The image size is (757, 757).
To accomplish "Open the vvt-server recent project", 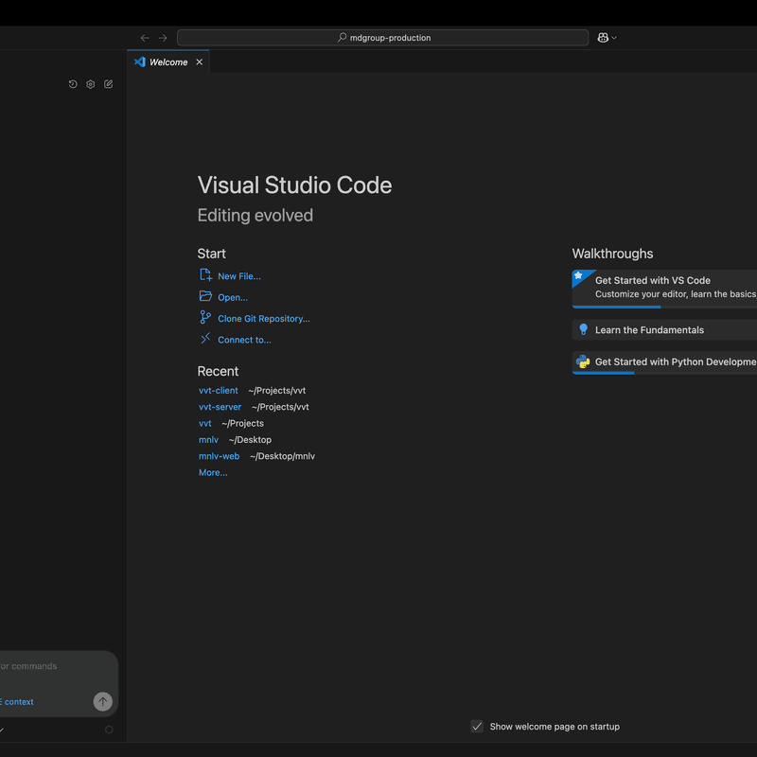I will [x=220, y=407].
